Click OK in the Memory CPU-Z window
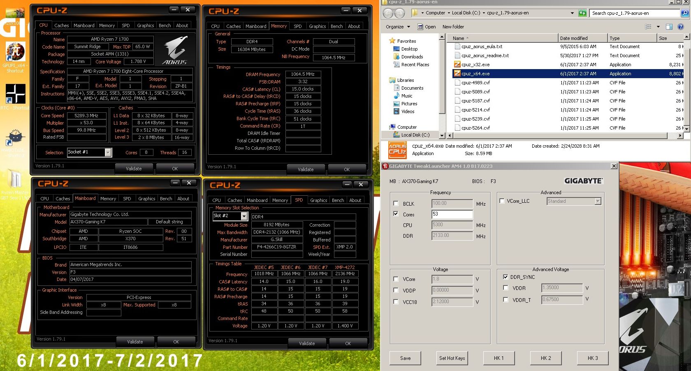This screenshot has width=691, height=371. click(x=347, y=169)
